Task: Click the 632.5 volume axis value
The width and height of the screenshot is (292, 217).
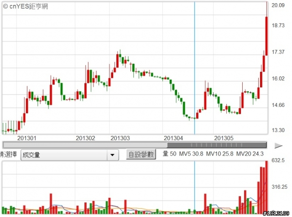Action: 278,160
